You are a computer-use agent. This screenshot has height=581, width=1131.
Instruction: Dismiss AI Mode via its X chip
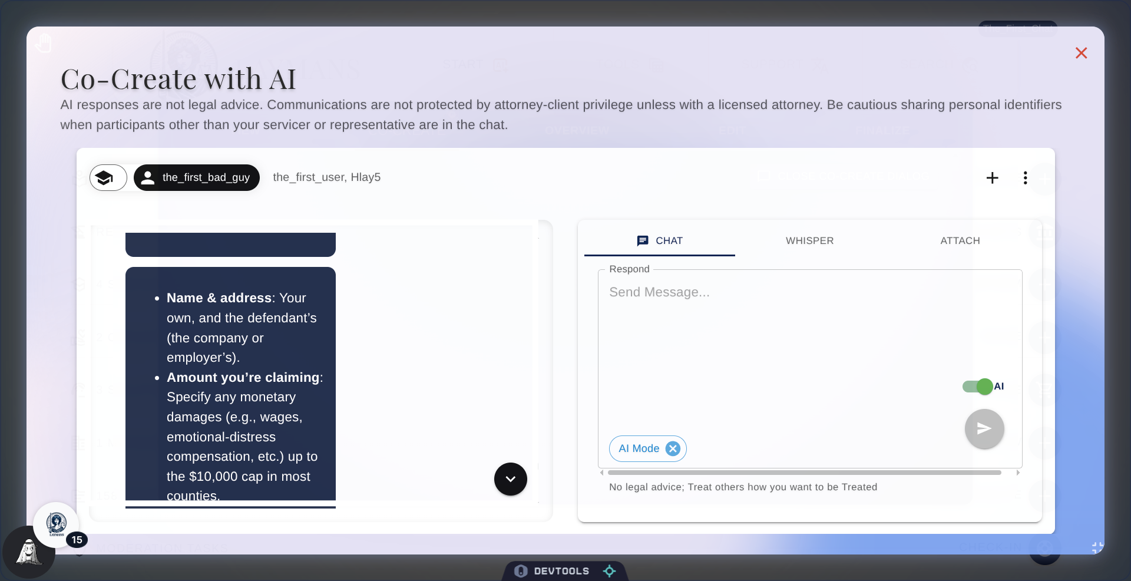tap(673, 448)
